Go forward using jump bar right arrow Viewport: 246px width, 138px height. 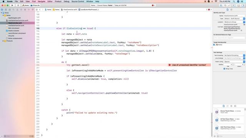click(43, 10)
